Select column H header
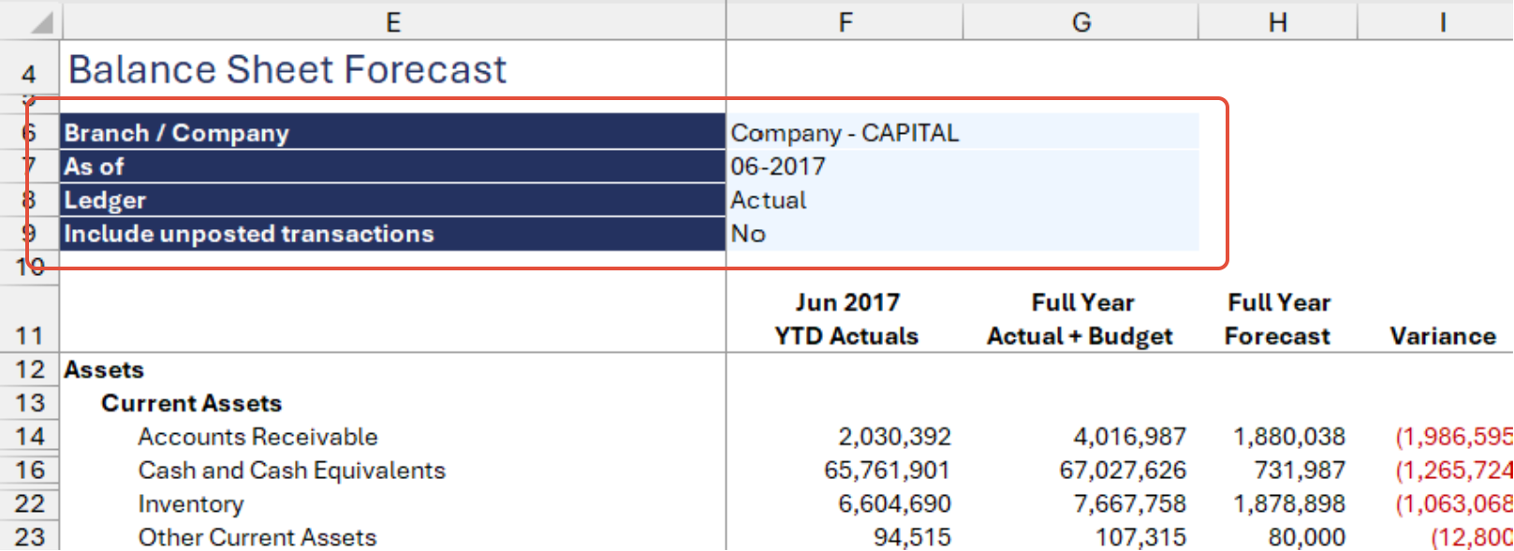Image resolution: width=1514 pixels, height=551 pixels. [x=1278, y=22]
